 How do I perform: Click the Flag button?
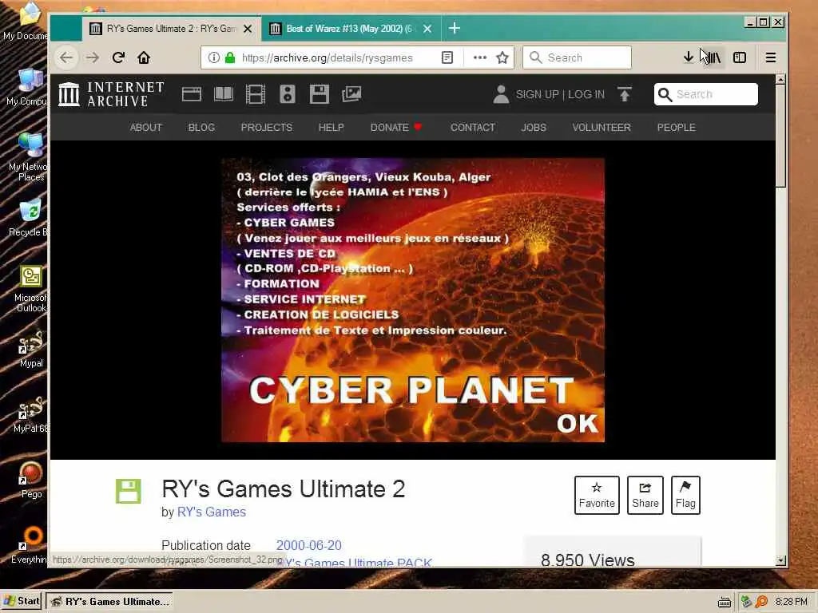tap(685, 495)
